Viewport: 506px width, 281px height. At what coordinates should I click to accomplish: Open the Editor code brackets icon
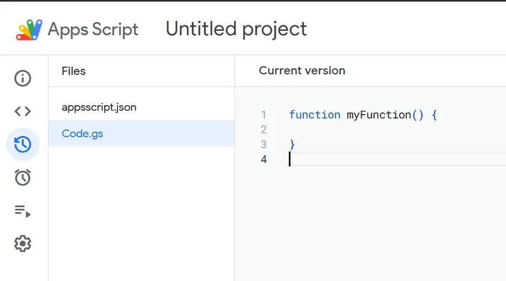tap(23, 111)
